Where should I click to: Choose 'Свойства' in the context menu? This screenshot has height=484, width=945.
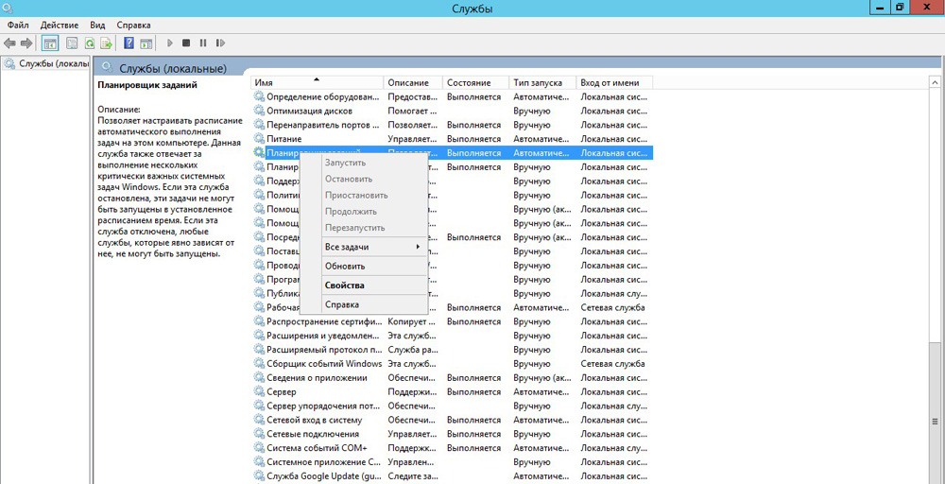[344, 285]
